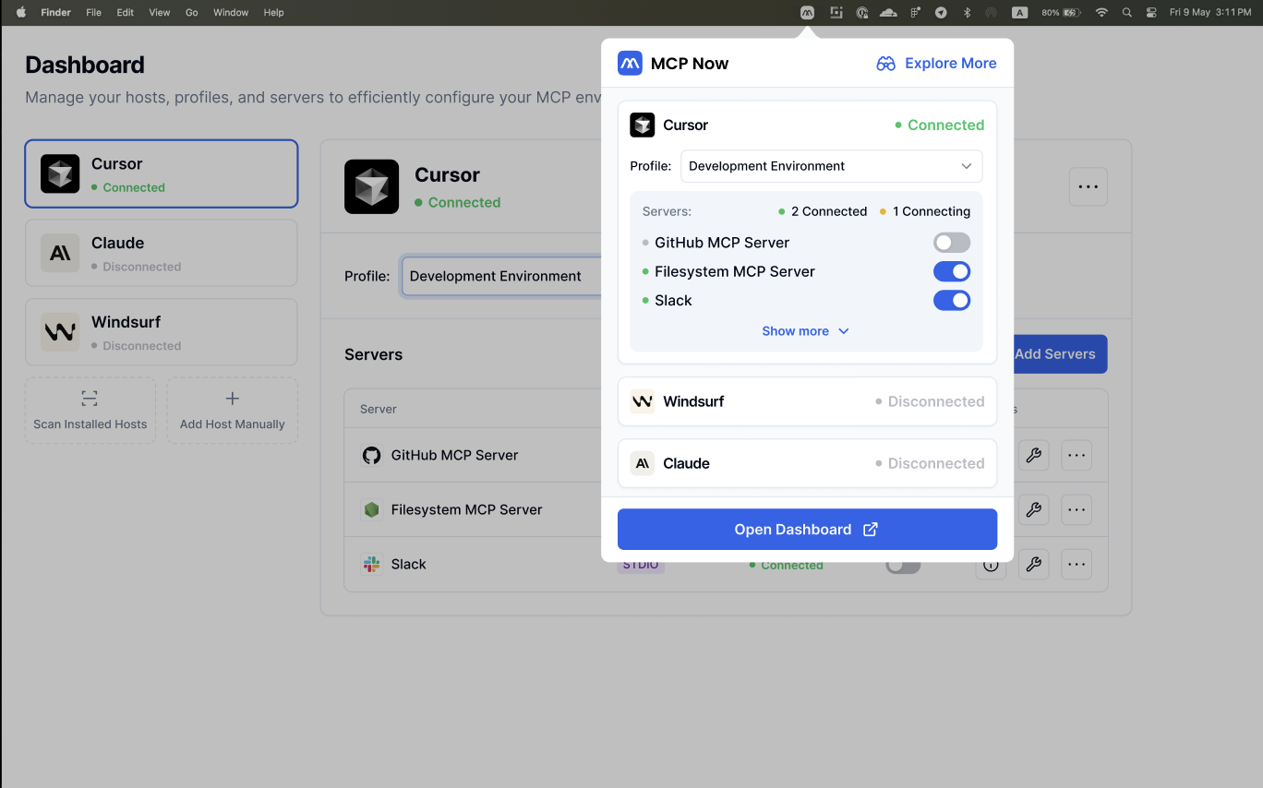Select the Claude host card in sidebar

click(162, 253)
